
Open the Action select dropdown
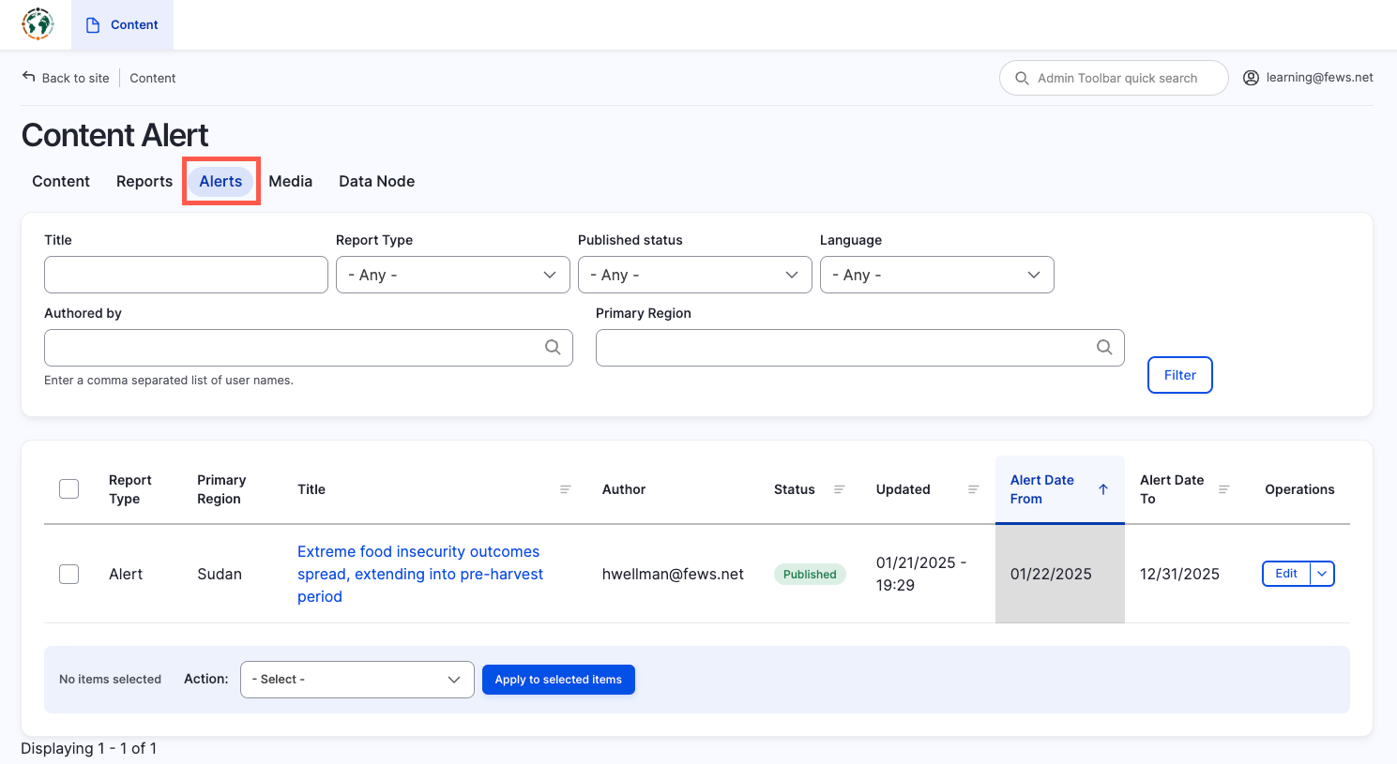357,680
